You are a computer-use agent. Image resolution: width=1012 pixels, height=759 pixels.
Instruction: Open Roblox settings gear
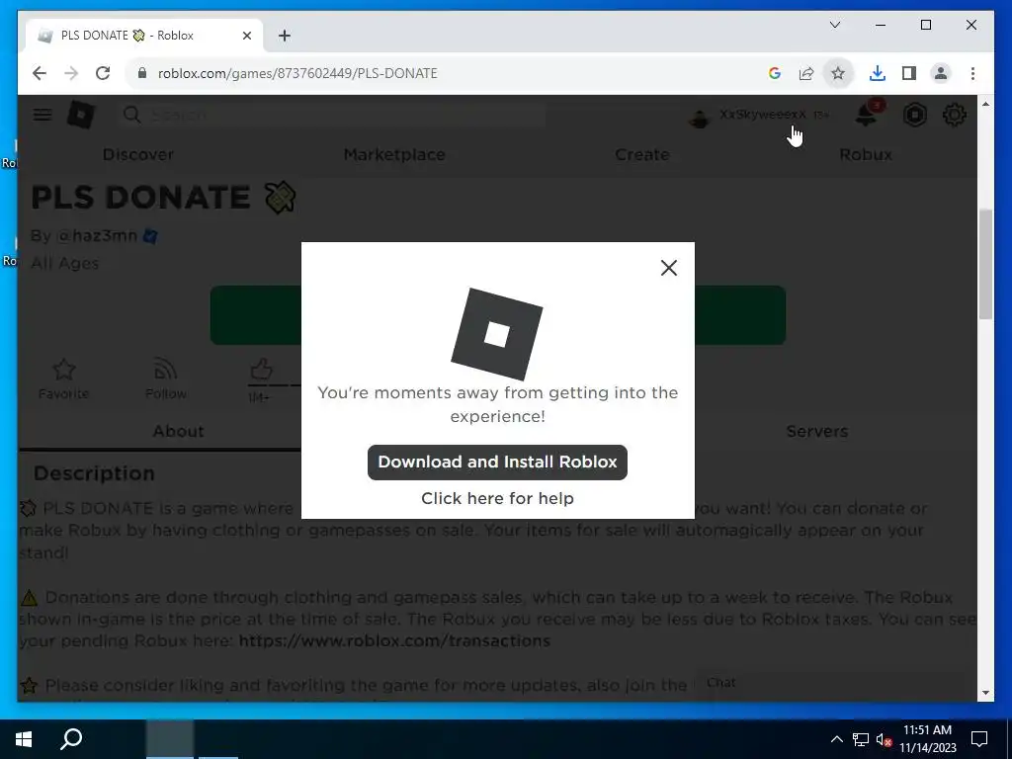click(955, 115)
